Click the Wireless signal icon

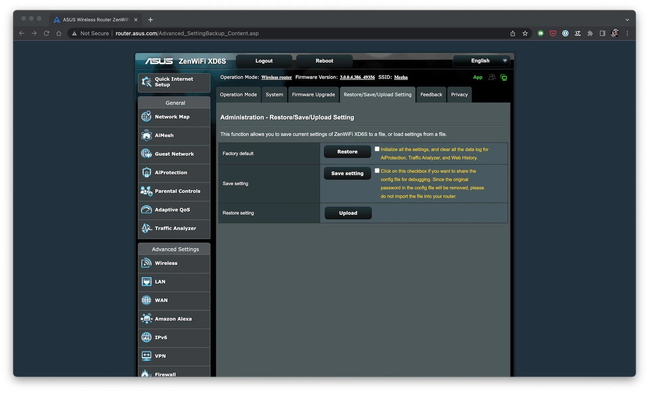pyautogui.click(x=146, y=263)
